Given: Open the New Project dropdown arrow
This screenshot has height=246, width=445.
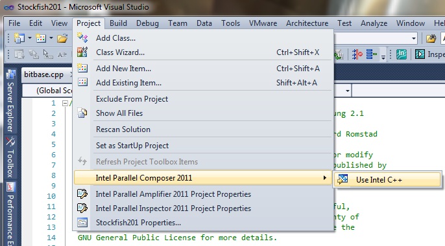Looking at the screenshot, I should tap(30, 38).
